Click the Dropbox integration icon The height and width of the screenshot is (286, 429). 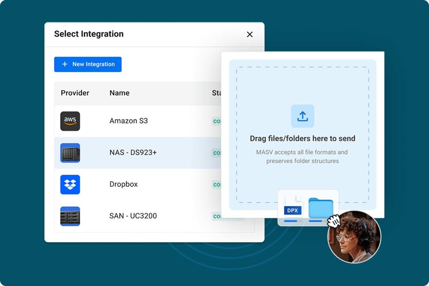(x=70, y=184)
